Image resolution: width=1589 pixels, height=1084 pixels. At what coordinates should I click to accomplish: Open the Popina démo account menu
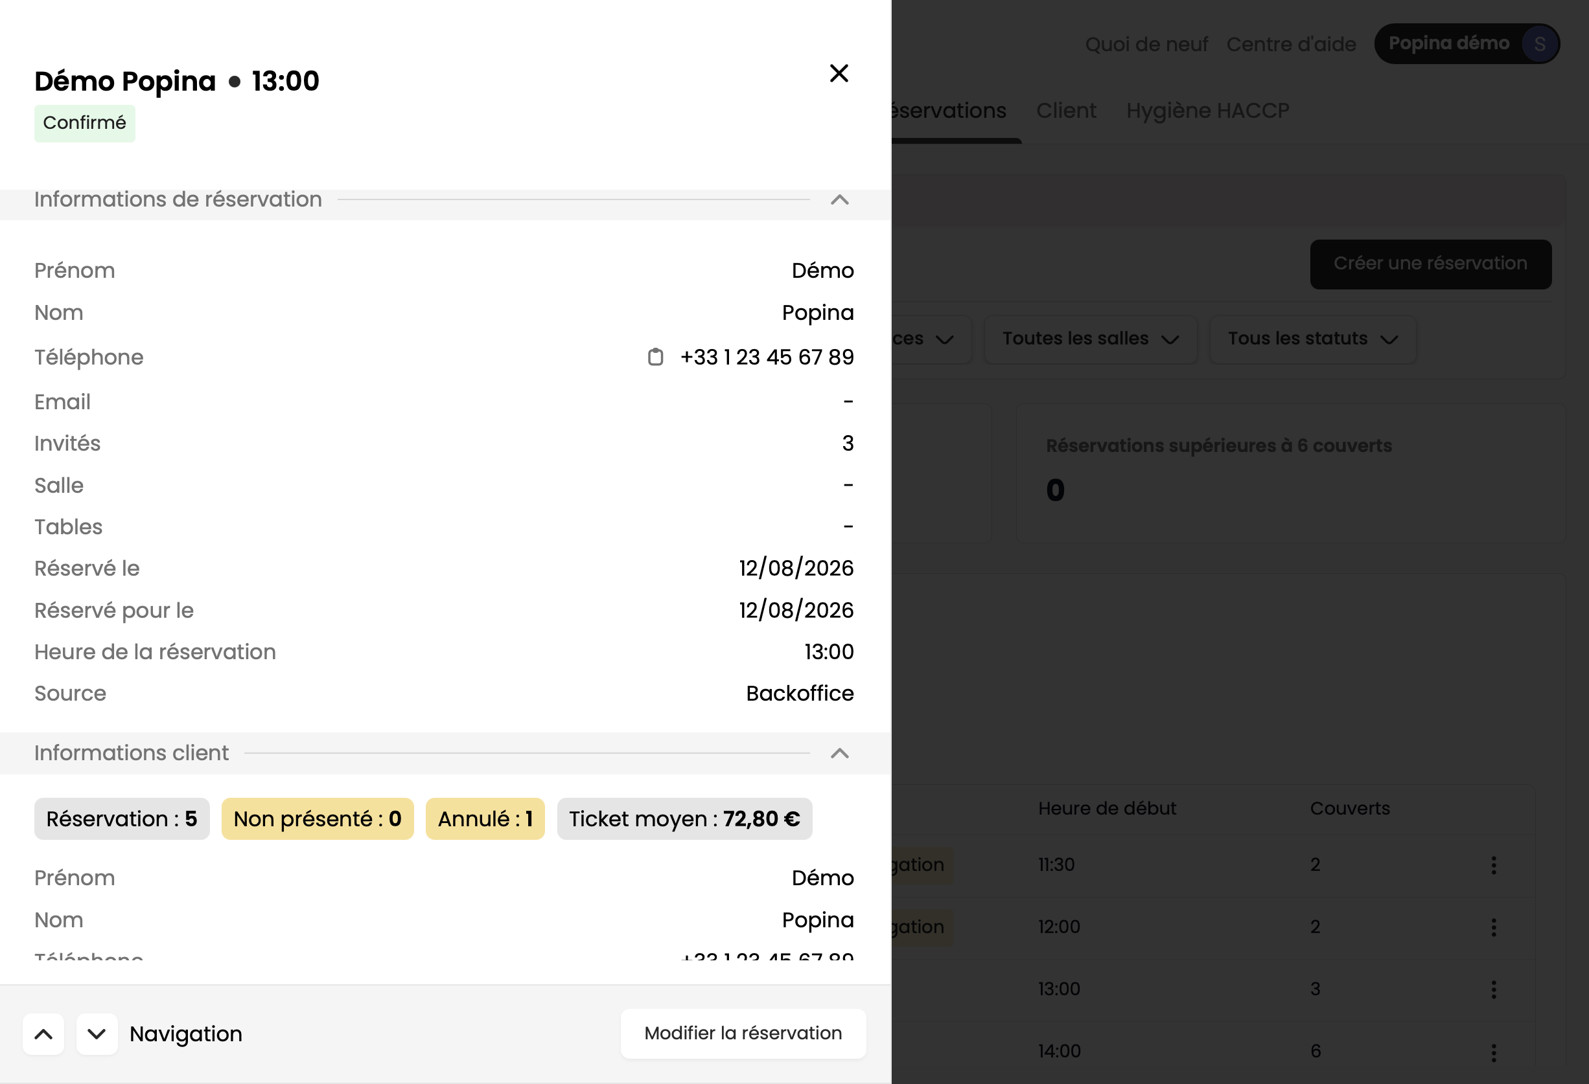coord(1467,44)
